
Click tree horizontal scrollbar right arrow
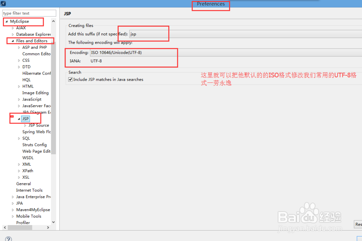click(x=48, y=228)
